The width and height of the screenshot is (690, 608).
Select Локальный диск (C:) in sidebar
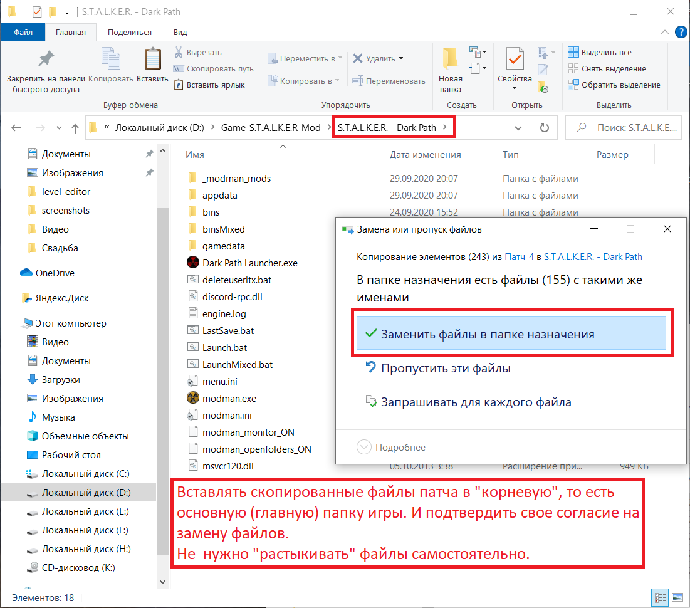[78, 474]
